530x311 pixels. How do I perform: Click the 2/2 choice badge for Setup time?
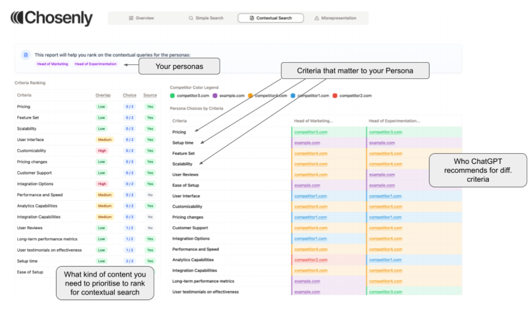(x=129, y=261)
